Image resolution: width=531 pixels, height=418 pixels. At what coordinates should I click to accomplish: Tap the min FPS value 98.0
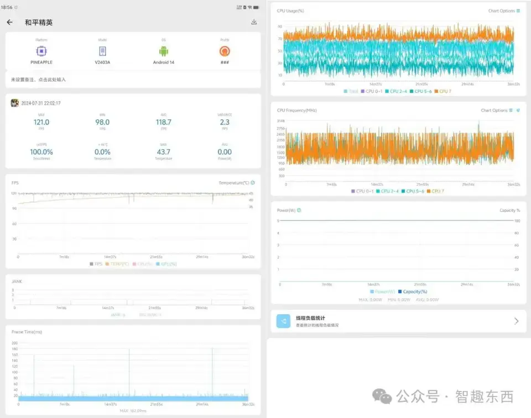pos(102,122)
